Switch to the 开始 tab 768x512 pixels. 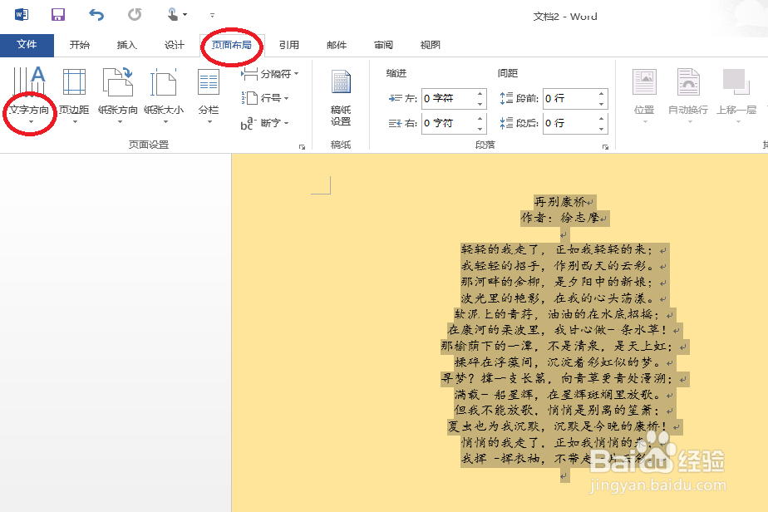pos(79,45)
